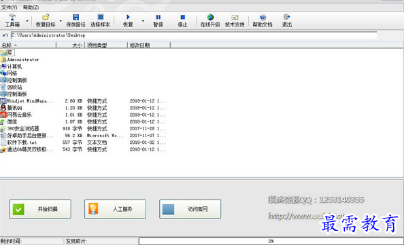Stop with the 停止 toolbar button
The image size is (404, 245).
183,20
